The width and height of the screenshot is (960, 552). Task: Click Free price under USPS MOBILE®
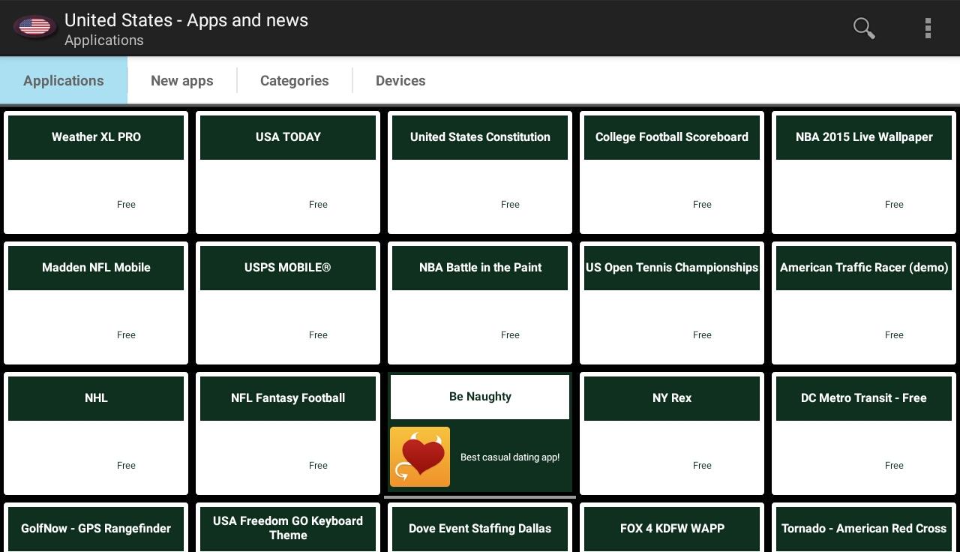(318, 334)
